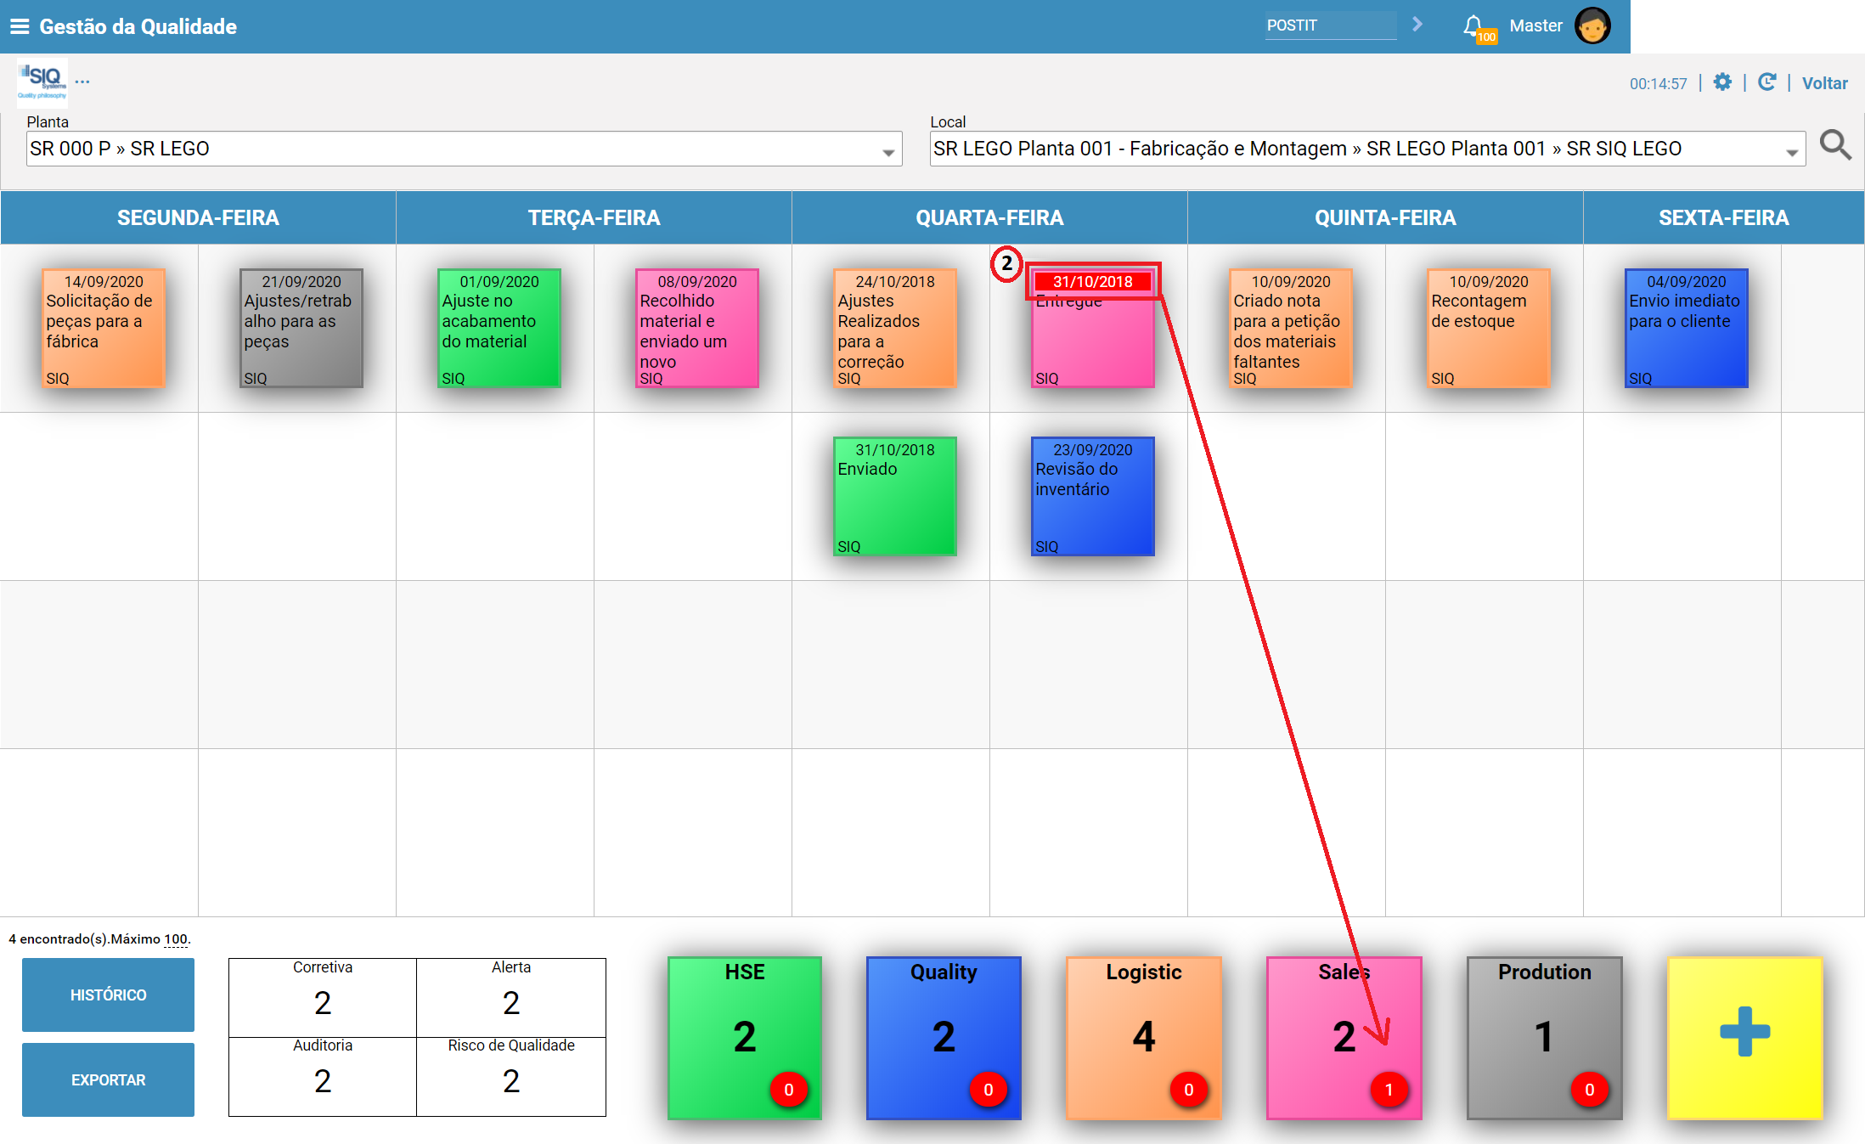
Task: Select the Prodution category tile
Action: (x=1545, y=1038)
